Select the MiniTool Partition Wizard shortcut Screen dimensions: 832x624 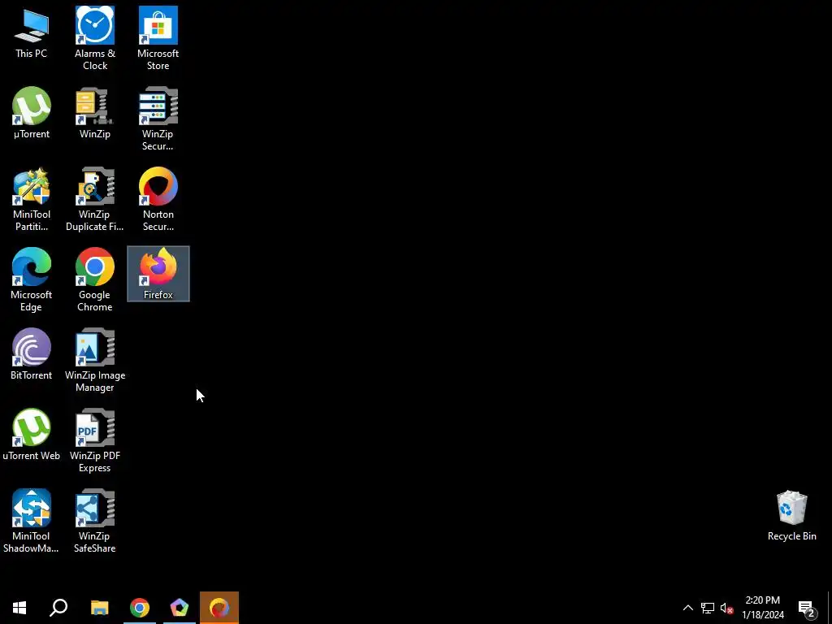click(x=32, y=200)
